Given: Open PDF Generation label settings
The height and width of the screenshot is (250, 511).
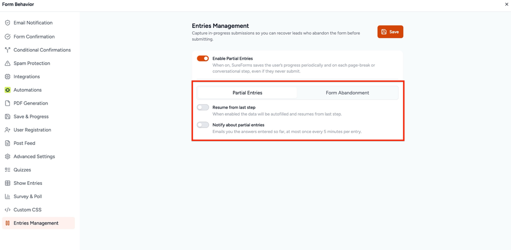Looking at the screenshot, I should coord(30,104).
